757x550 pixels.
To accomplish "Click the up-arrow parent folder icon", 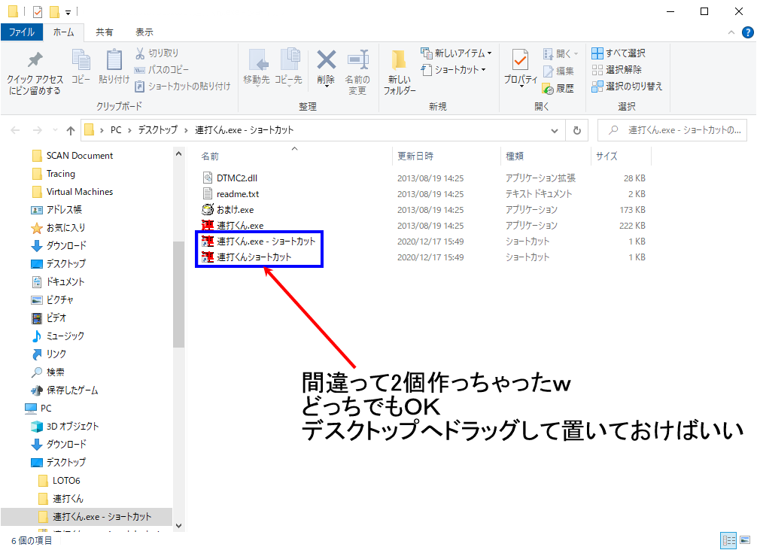I will pos(71,130).
